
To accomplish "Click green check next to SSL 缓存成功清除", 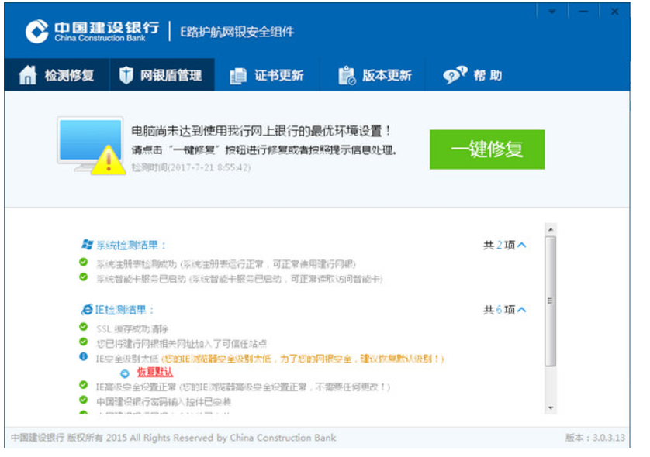I will [x=83, y=327].
